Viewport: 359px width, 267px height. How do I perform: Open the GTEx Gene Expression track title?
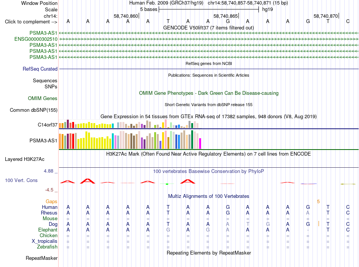click(x=209, y=116)
